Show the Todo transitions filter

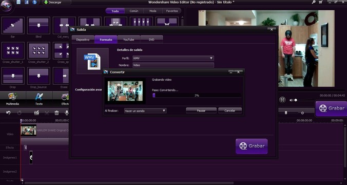click(x=115, y=11)
